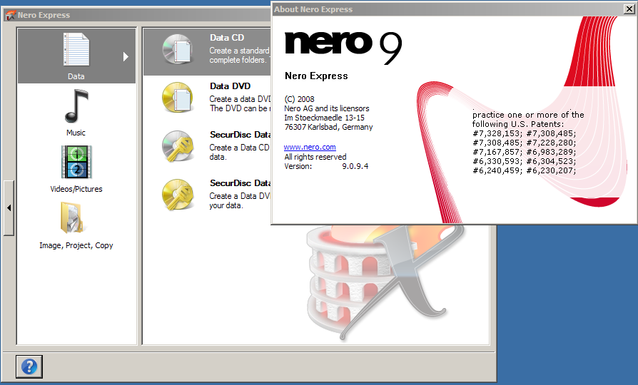Screen dimensions: 638x385
Task: Click the Data label in sidebar
Action: [x=76, y=76]
